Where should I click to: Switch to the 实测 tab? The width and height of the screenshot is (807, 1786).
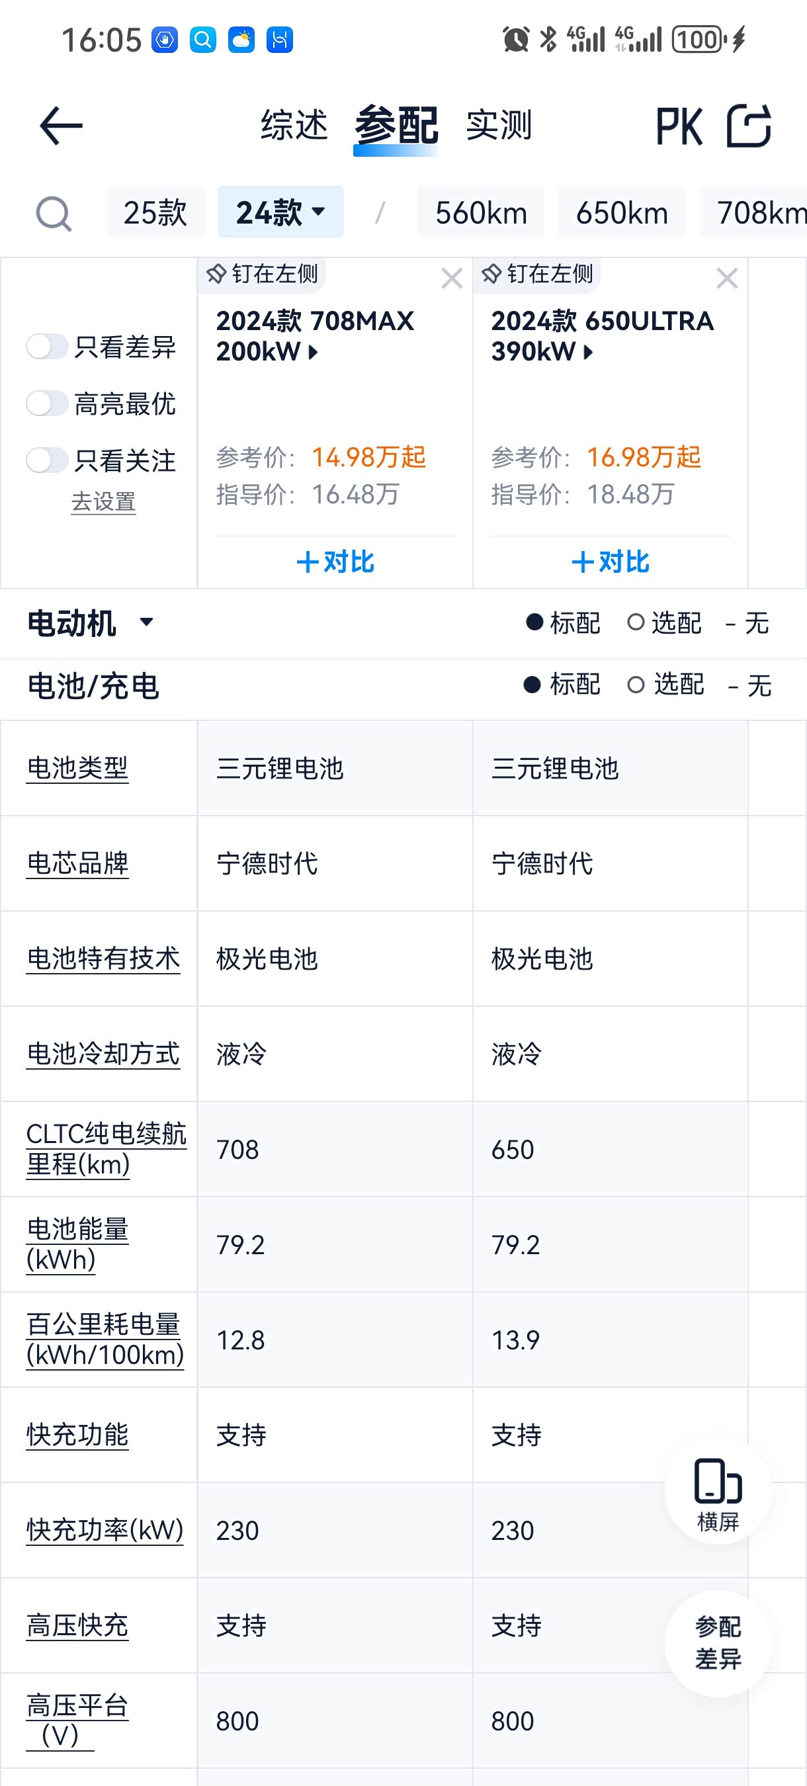coord(499,126)
